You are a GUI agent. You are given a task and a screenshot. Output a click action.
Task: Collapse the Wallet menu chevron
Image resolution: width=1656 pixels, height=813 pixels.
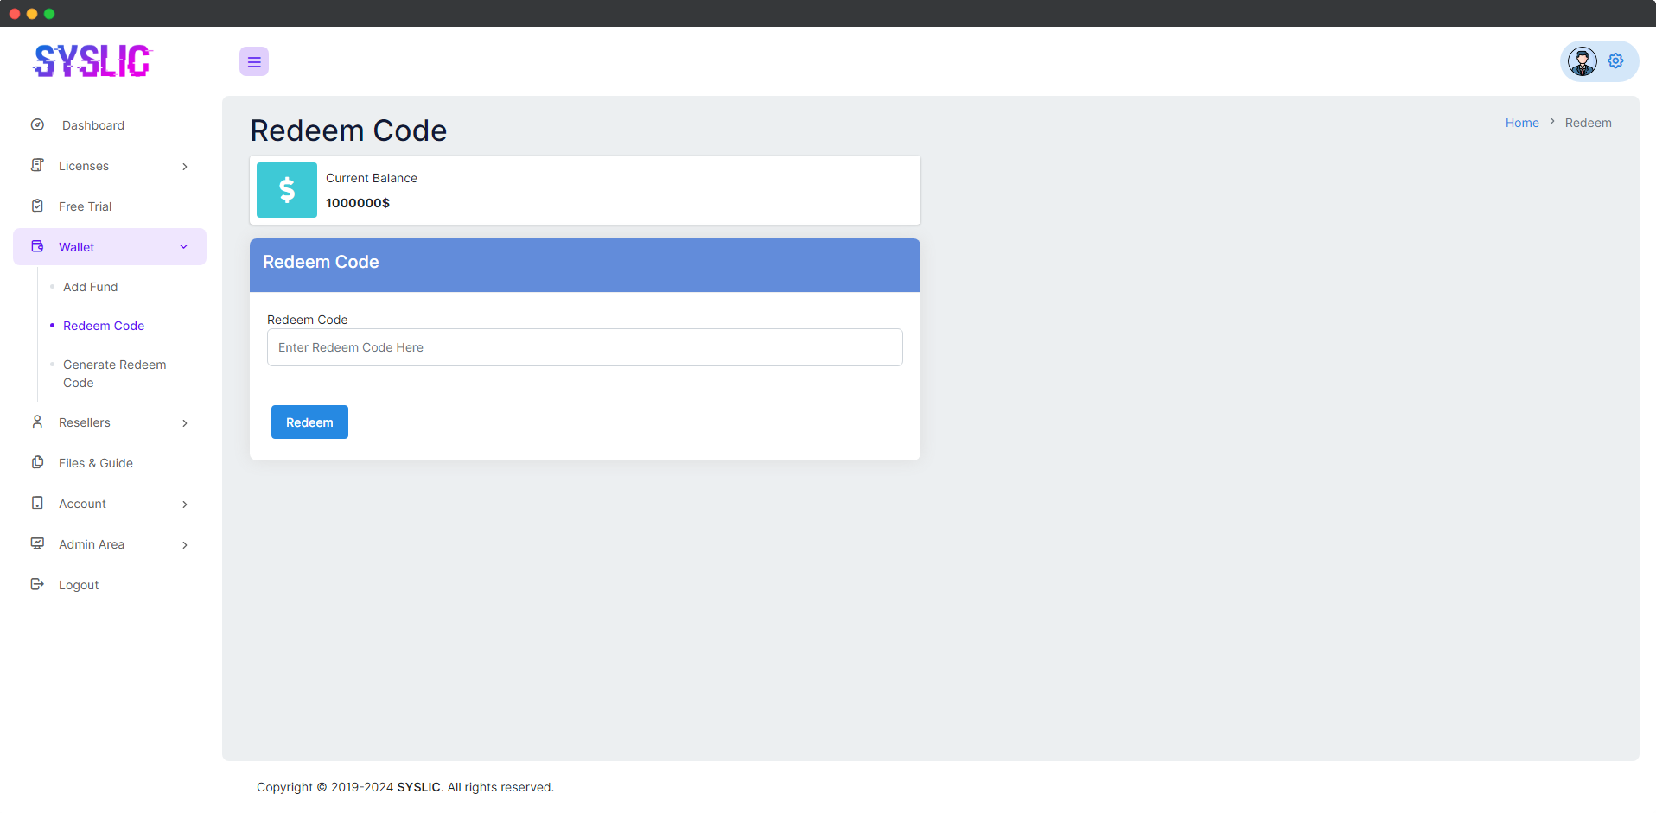(184, 247)
